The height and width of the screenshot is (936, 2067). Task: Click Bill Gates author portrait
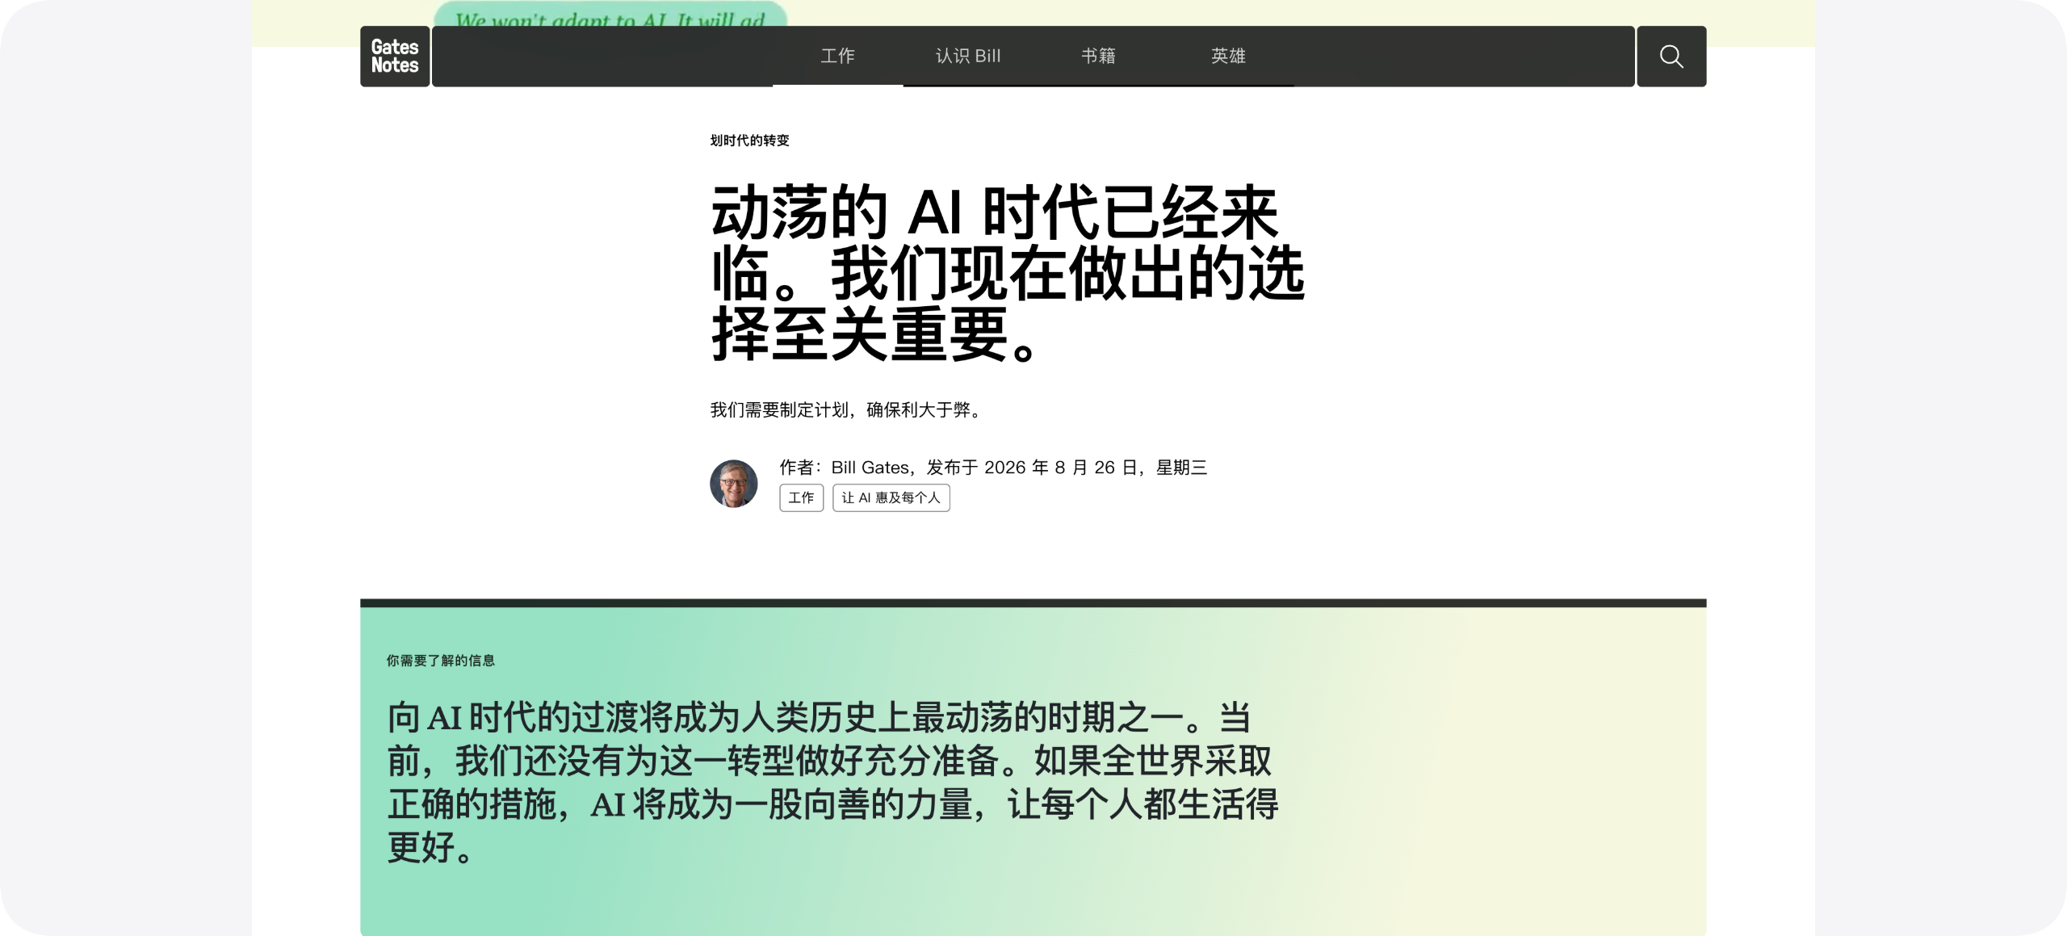pos(733,483)
